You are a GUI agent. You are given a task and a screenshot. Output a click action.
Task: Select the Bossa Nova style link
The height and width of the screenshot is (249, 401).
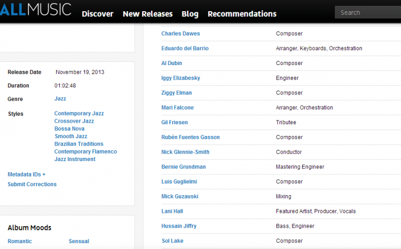70,129
